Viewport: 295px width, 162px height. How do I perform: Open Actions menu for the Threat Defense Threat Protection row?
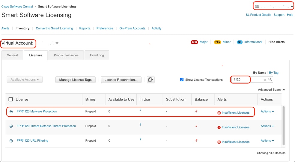267,126
